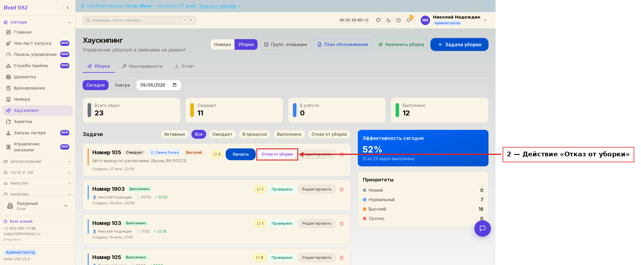The height and width of the screenshot is (265, 641).
Task: Create a new Задача уборки
Action: (459, 44)
